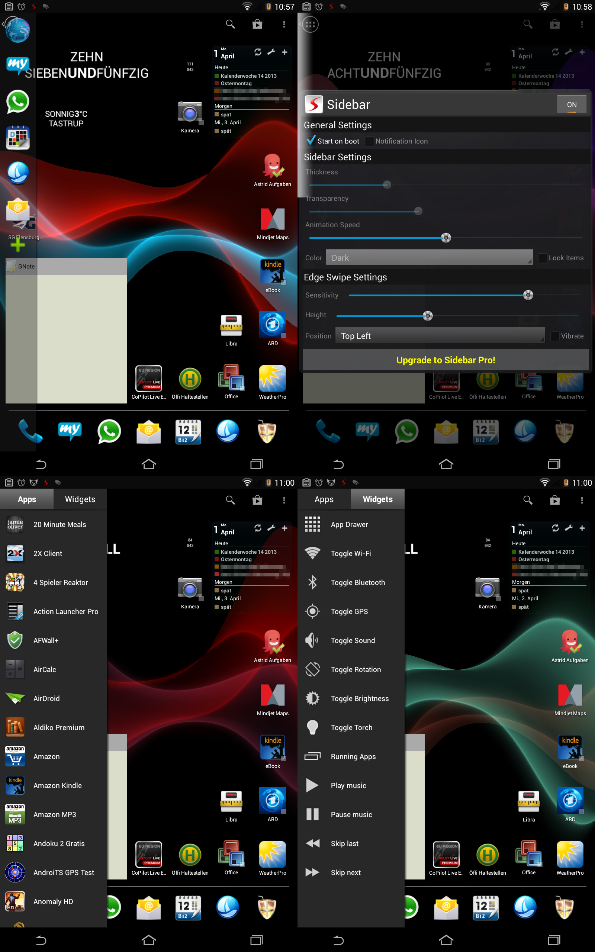The image size is (595, 952).
Task: Switch Sidebar ON toggle off
Action: coord(572,104)
